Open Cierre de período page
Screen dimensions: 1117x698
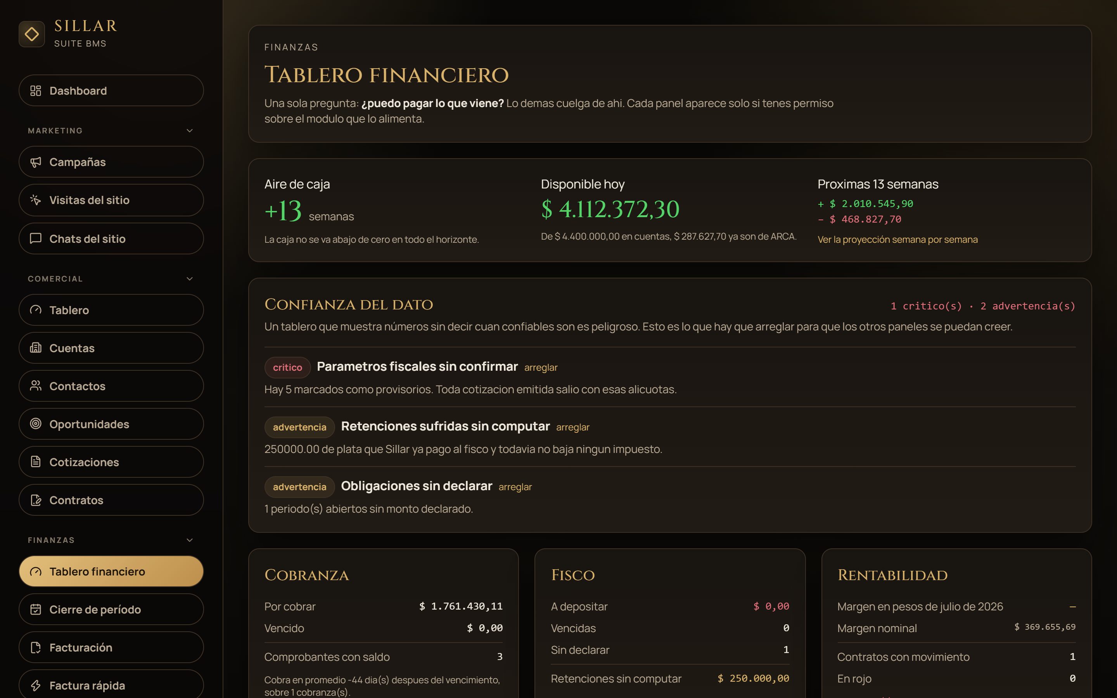coord(111,609)
